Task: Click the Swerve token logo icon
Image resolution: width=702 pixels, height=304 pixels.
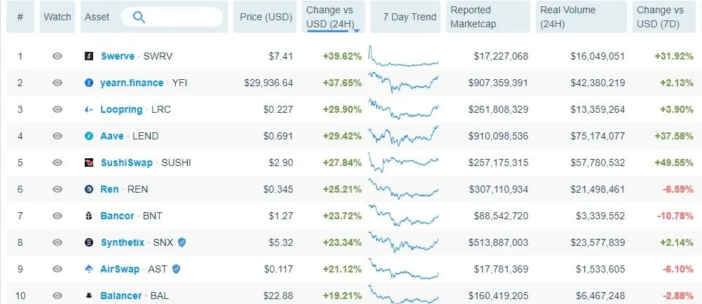Action: coord(89,56)
